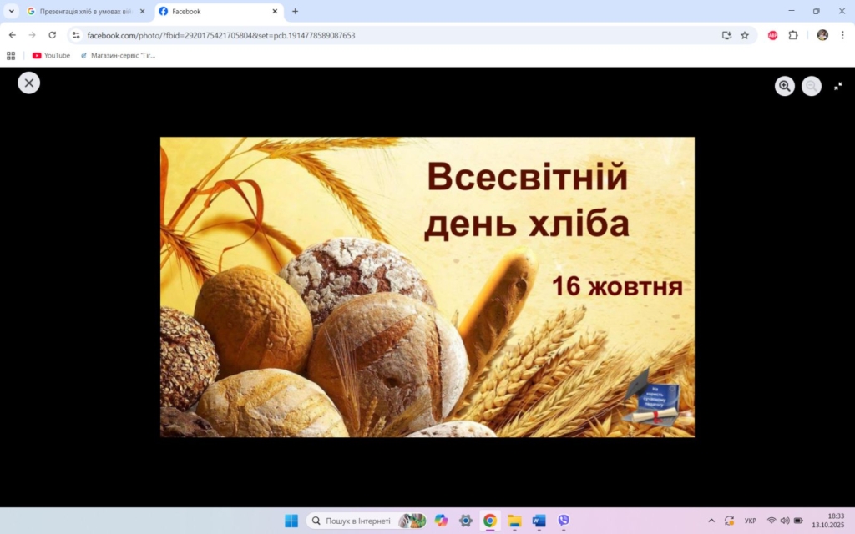The height and width of the screenshot is (534, 855).
Task: Open the YouTube bookmark
Action: point(51,56)
